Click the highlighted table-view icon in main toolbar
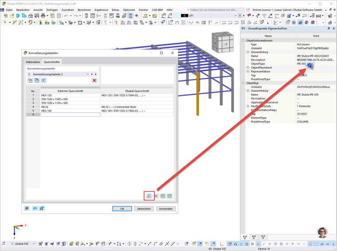The height and width of the screenshot is (251, 337). (x=130, y=16)
